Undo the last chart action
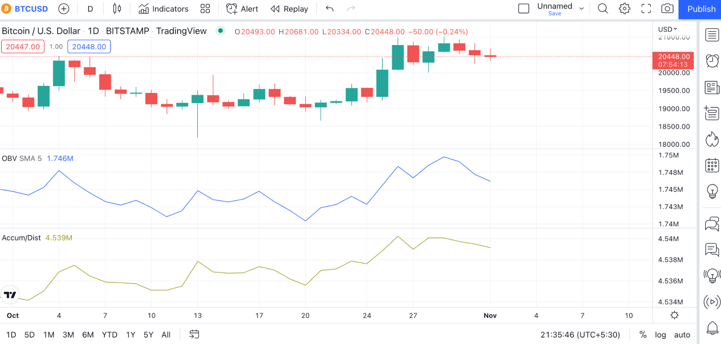This screenshot has width=721, height=344. (x=330, y=9)
